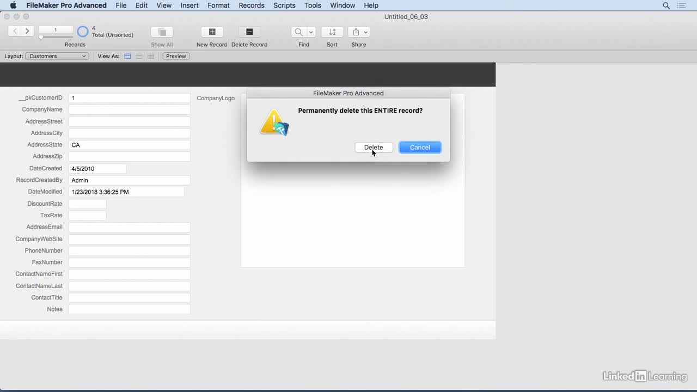Open the Window menu
This screenshot has height=392, width=697.
343,5
